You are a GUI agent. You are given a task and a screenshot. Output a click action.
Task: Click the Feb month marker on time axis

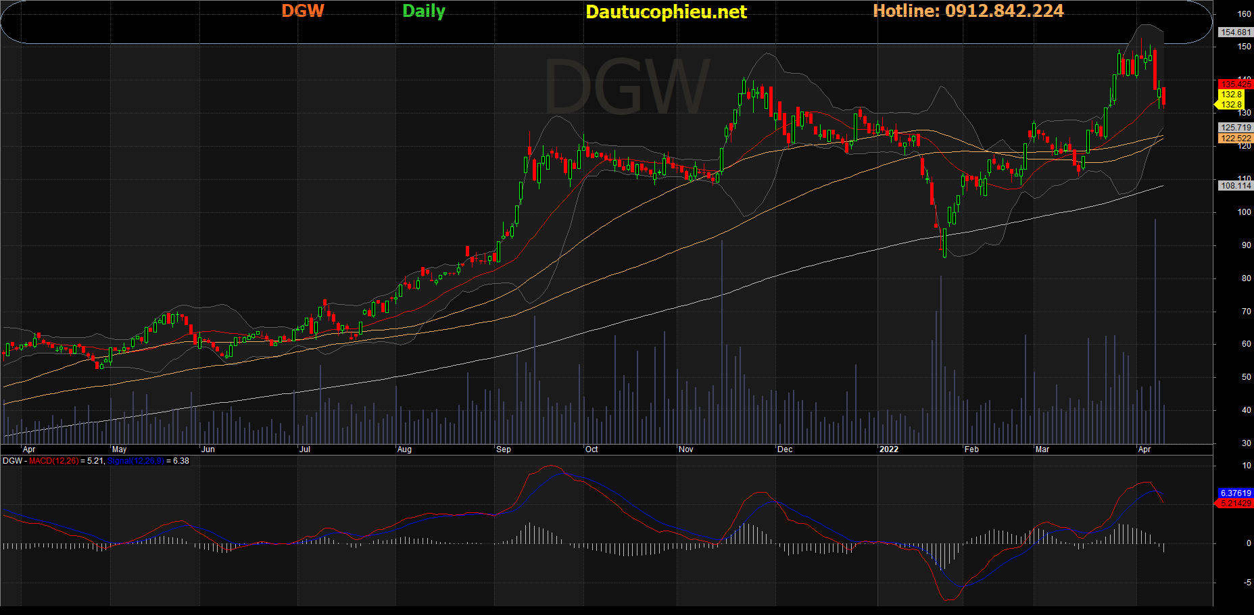tap(971, 449)
